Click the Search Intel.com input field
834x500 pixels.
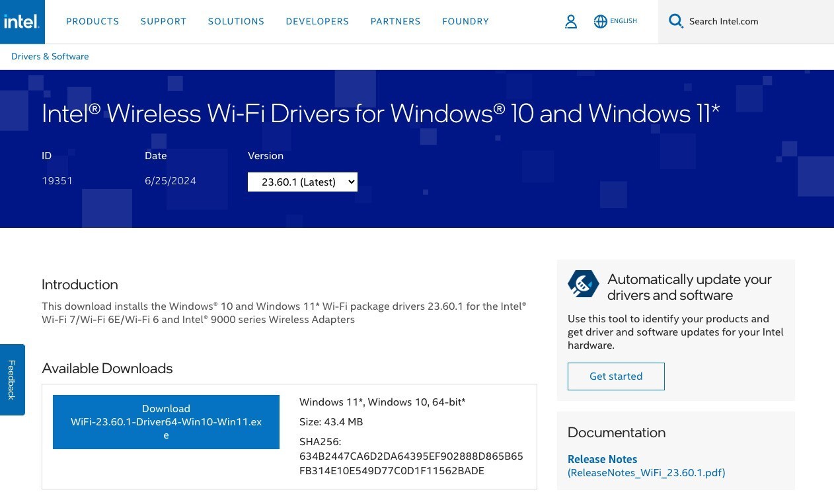740,21
